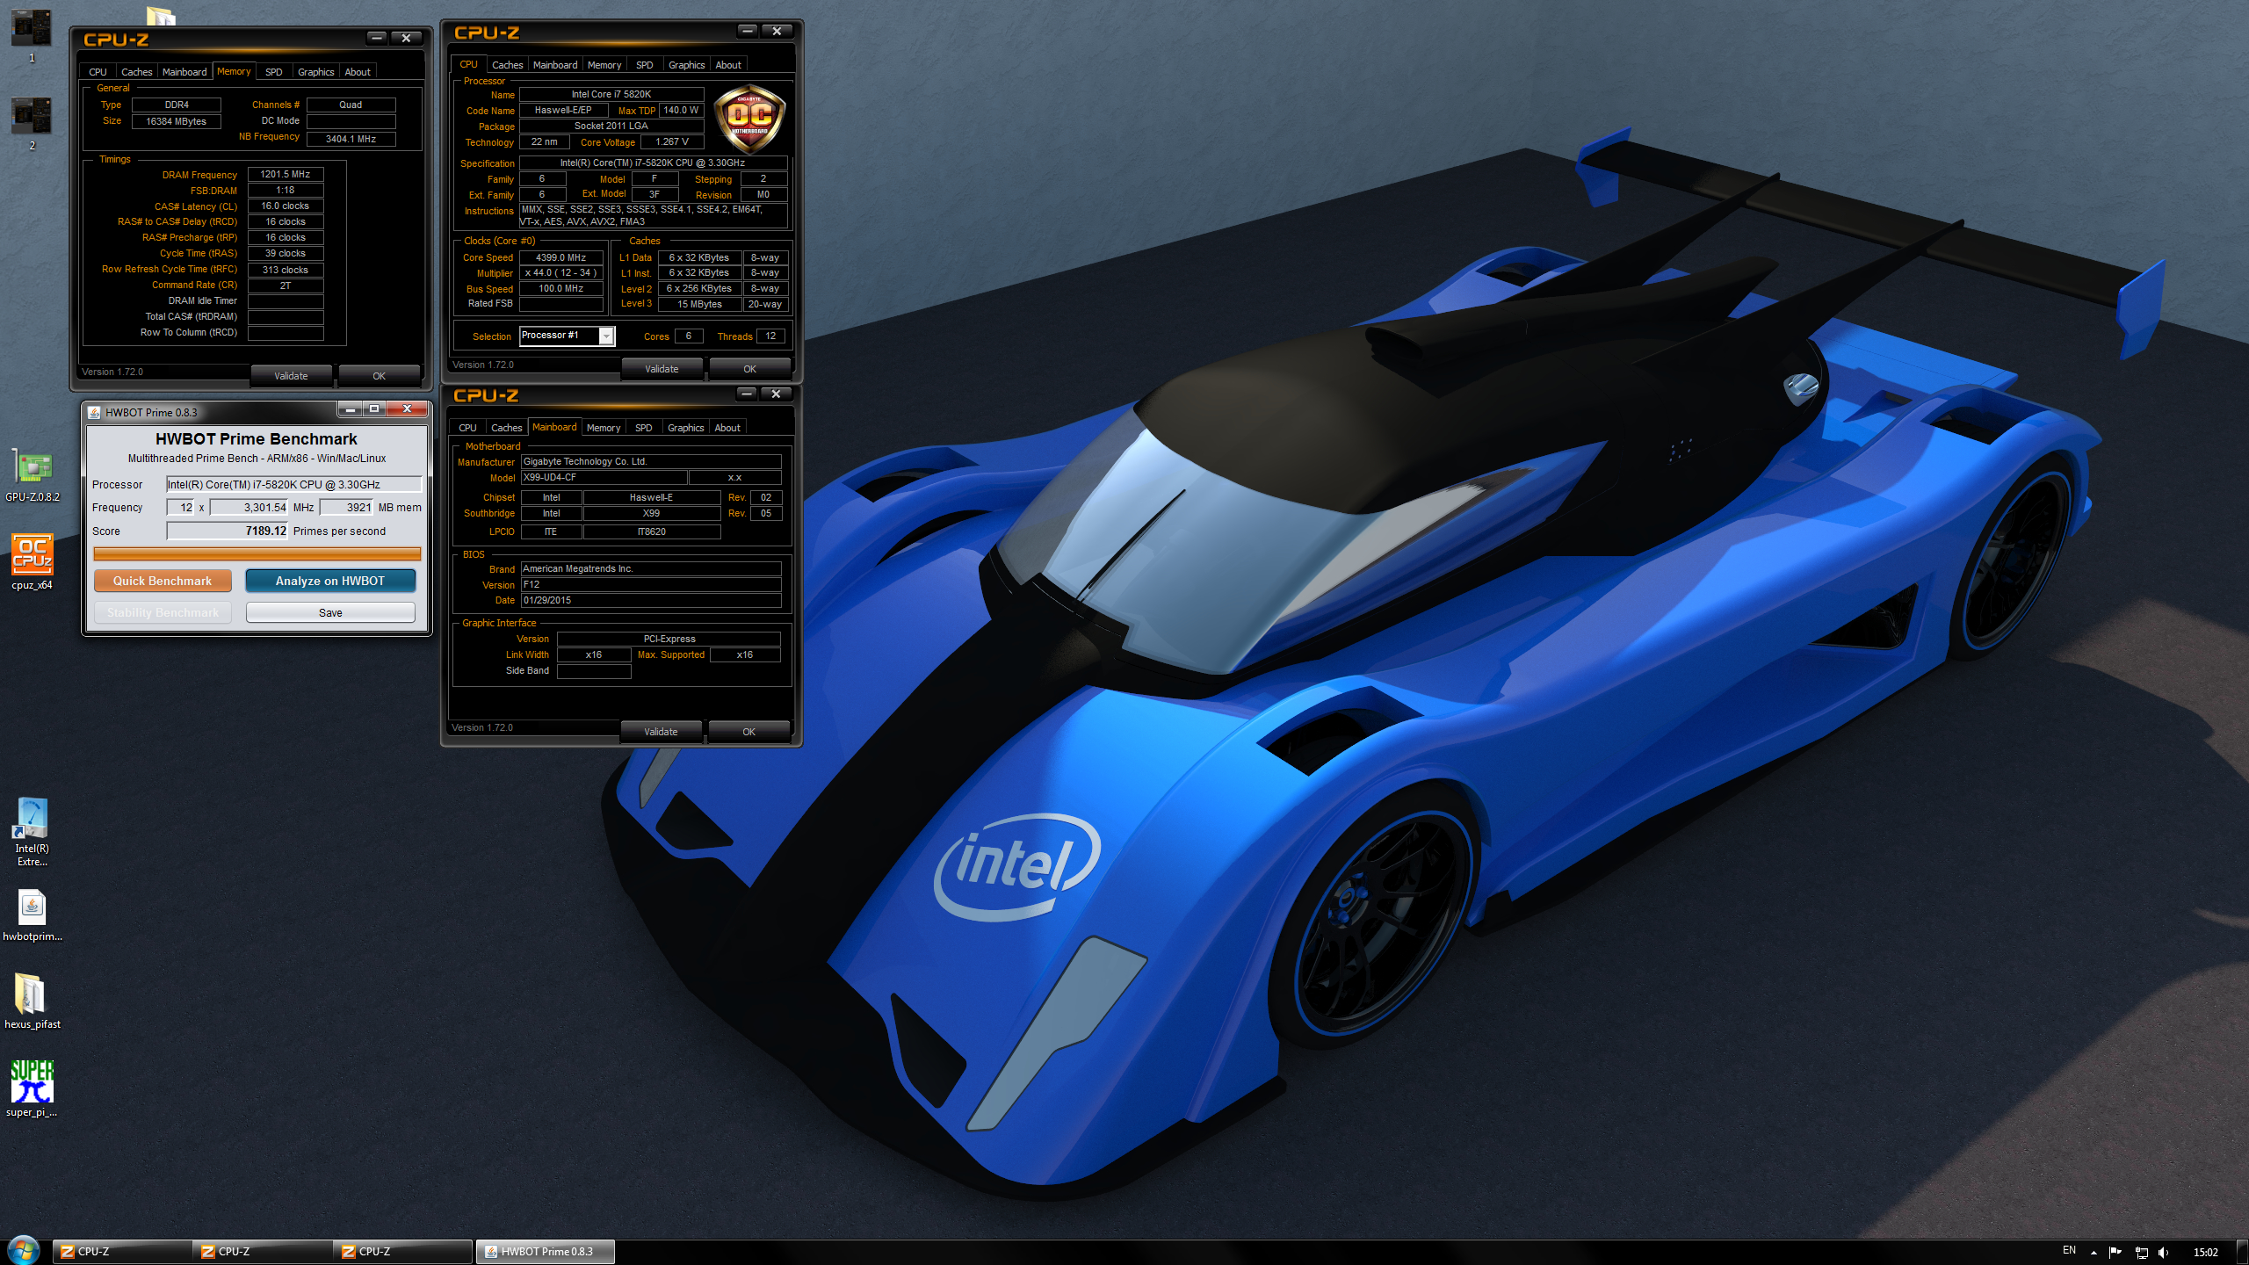Click the Action Center flag tray icon
Image resolution: width=2249 pixels, height=1265 pixels.
2115,1252
